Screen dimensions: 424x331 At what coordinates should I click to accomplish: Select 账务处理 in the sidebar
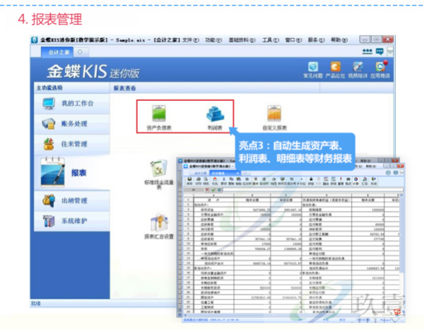click(72, 124)
